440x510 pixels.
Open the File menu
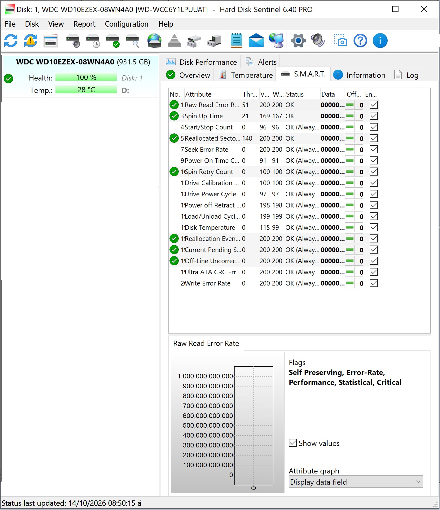10,24
